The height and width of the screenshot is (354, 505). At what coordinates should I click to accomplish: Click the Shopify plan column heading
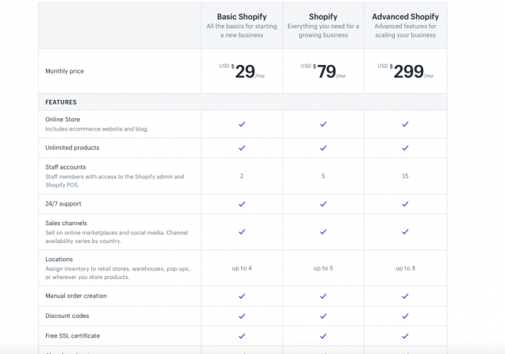[x=323, y=17]
